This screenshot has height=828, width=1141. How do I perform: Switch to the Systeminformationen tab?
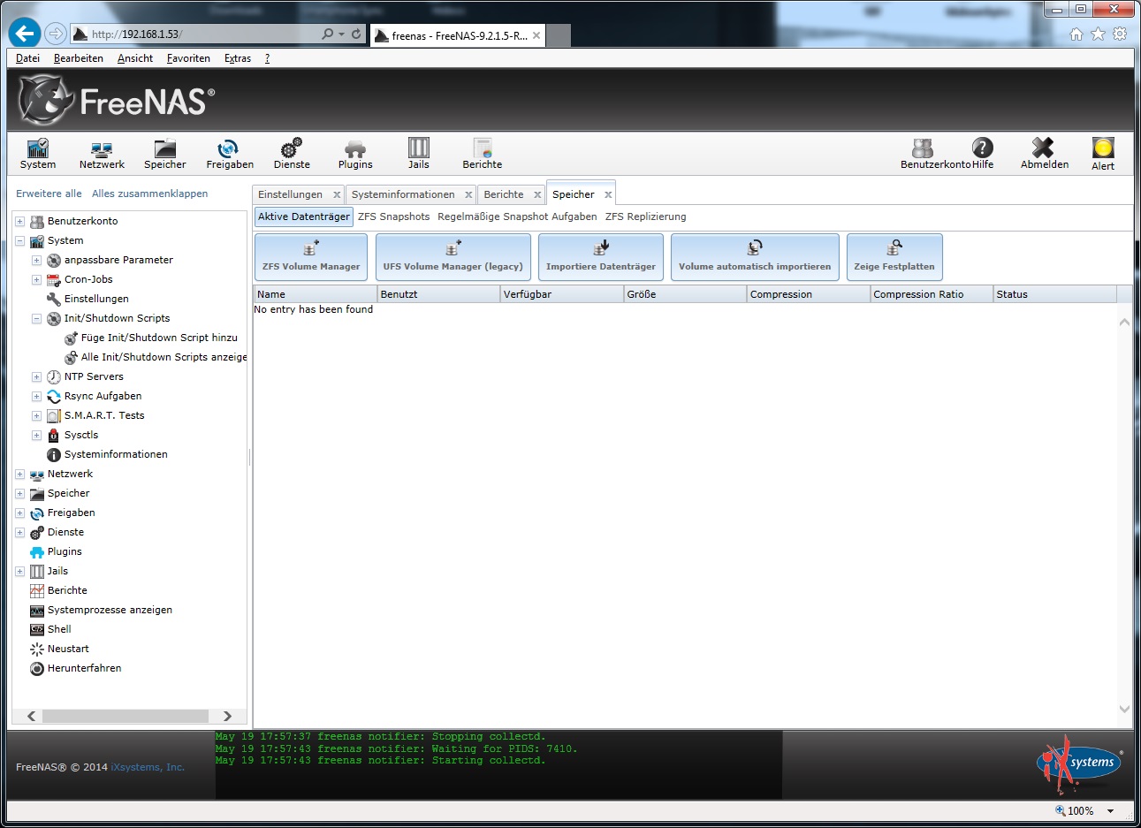pos(403,194)
